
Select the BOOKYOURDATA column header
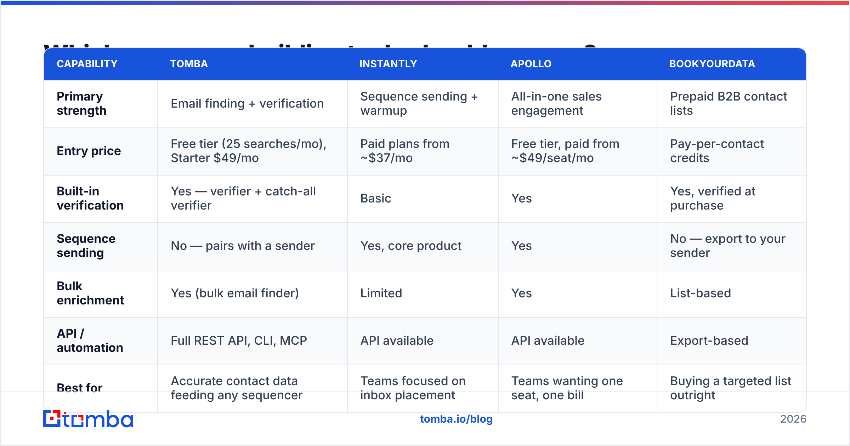[x=712, y=64]
